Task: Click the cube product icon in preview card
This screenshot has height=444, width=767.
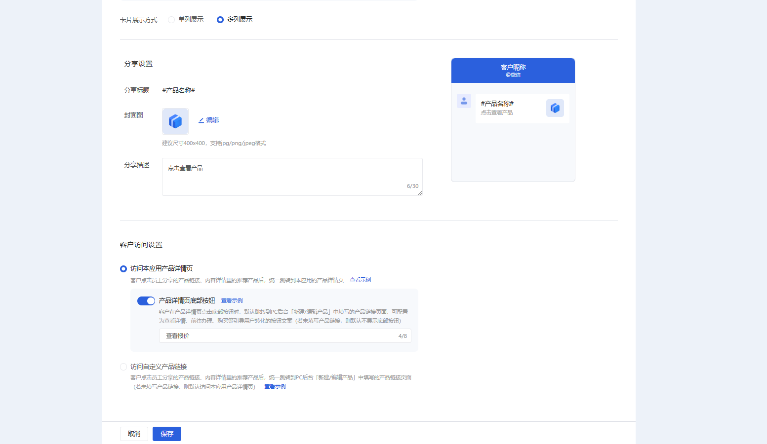Action: click(x=555, y=108)
